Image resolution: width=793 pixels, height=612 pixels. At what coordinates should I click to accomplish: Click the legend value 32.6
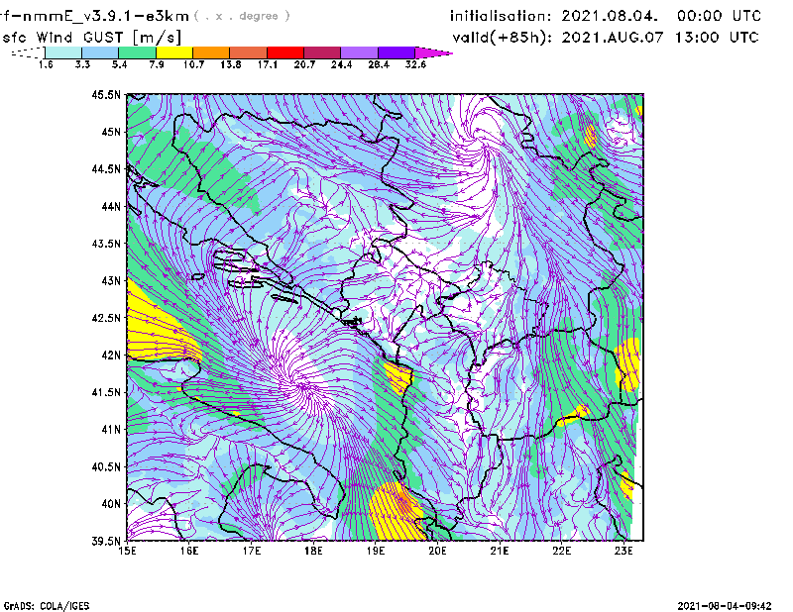(x=415, y=64)
